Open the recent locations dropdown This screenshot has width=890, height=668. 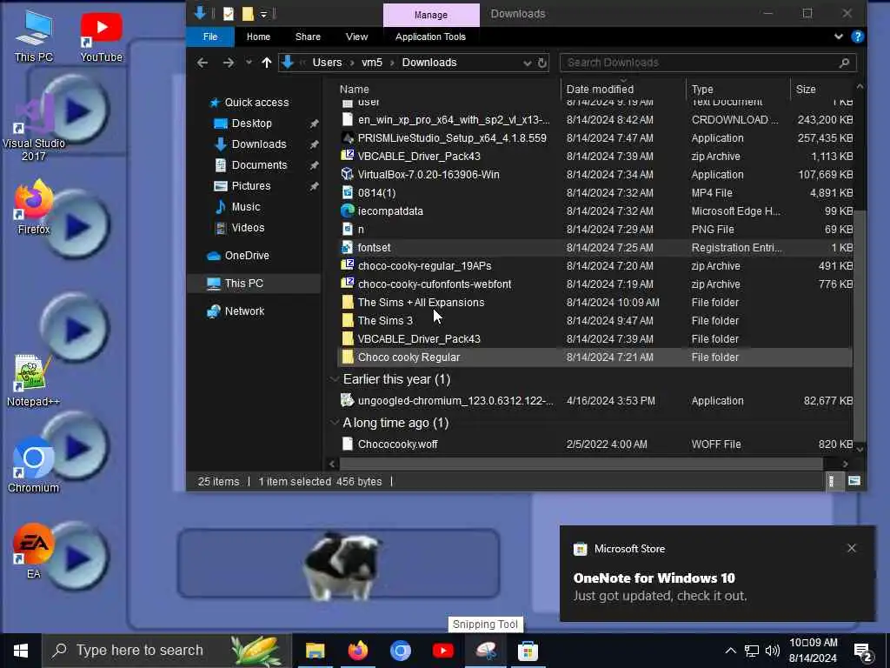pos(249,63)
